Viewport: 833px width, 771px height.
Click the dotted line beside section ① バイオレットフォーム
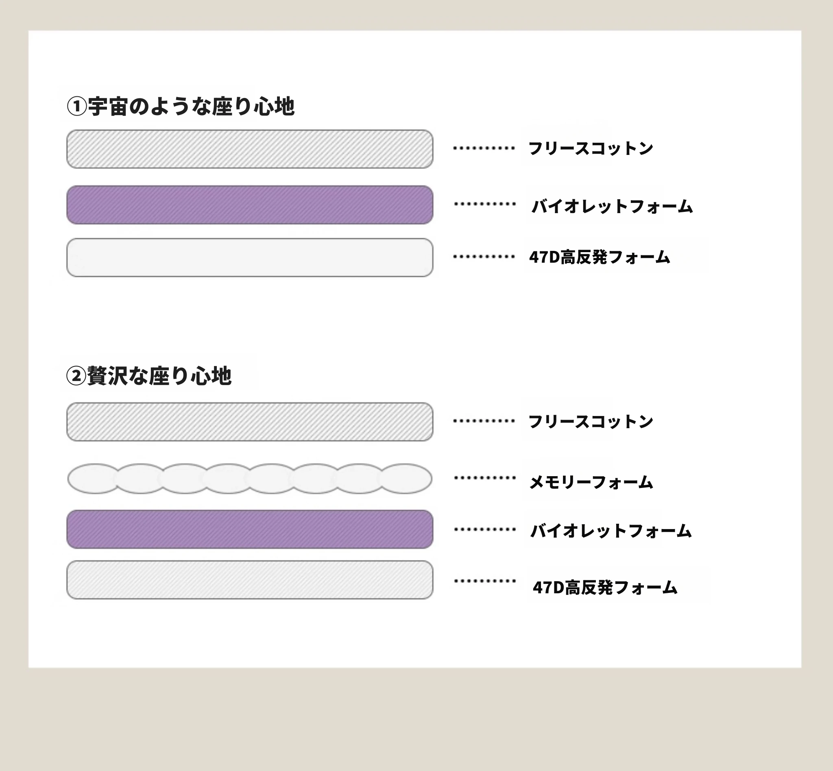[485, 204]
